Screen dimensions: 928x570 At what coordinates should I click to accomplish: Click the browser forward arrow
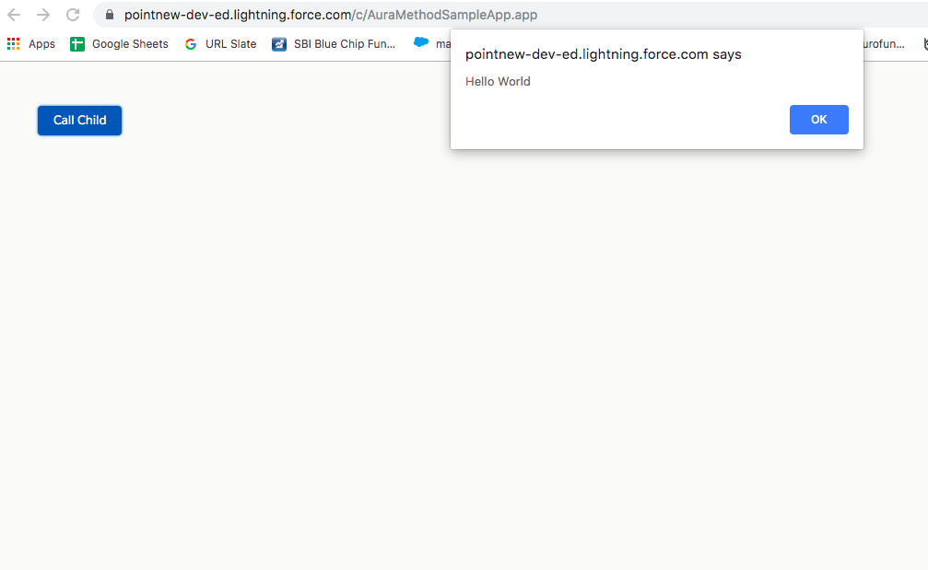point(43,15)
